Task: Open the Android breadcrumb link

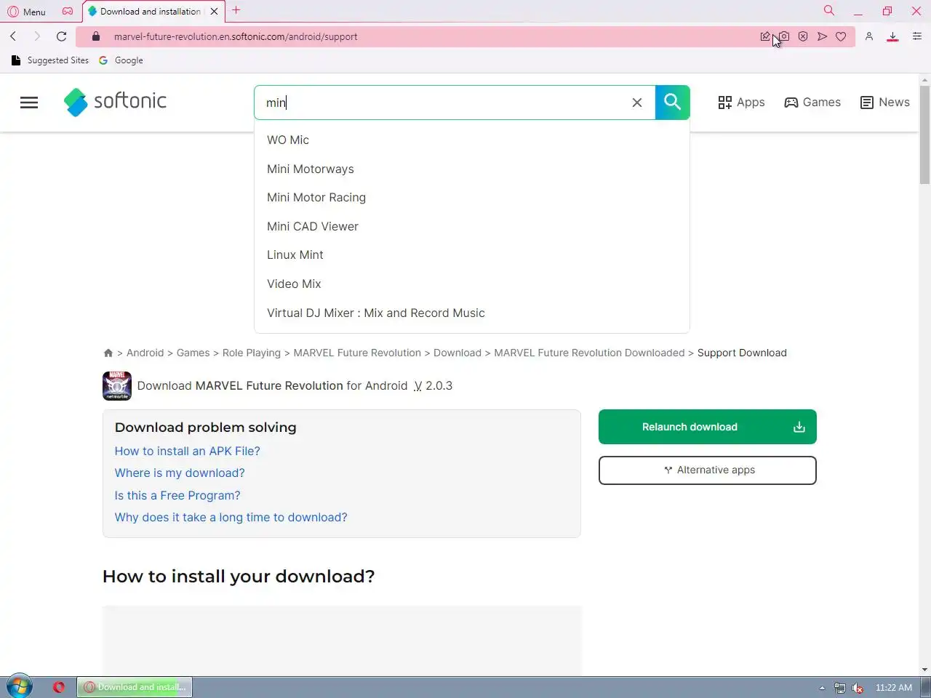Action: tap(145, 353)
